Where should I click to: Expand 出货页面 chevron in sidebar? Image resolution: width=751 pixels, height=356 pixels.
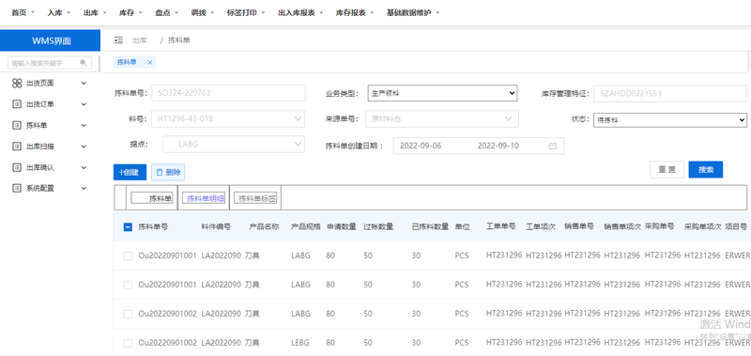pos(84,84)
